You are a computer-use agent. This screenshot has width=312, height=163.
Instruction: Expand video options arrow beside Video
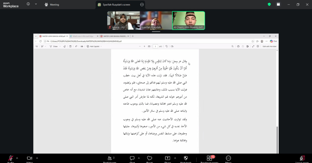click(x=37, y=158)
